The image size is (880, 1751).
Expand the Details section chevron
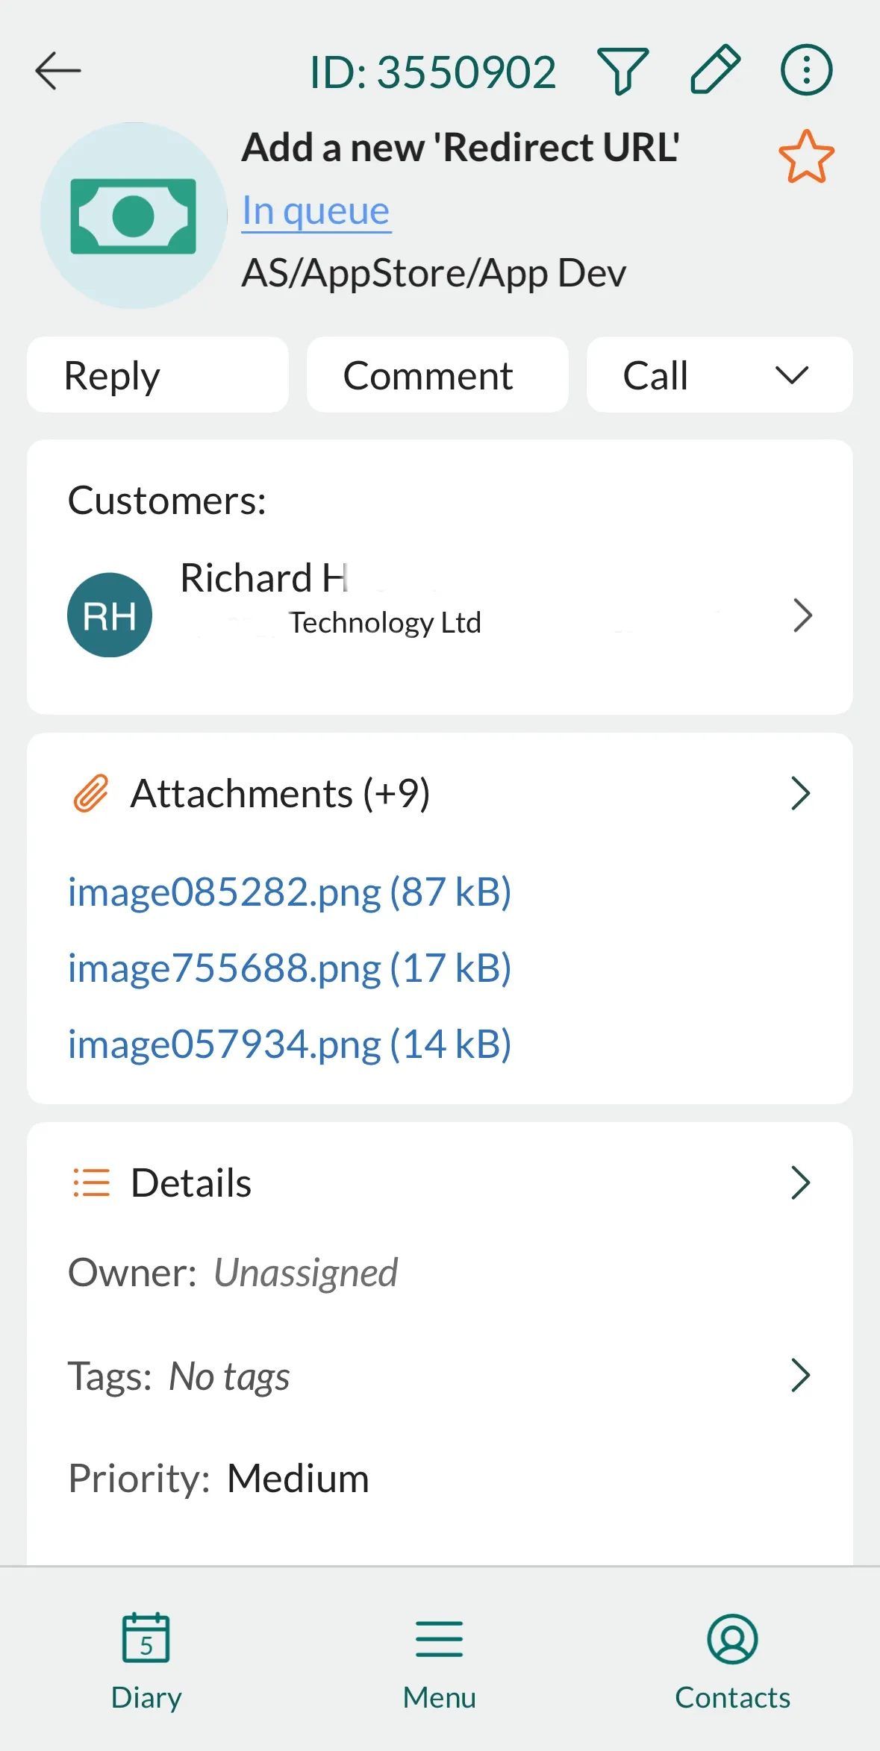[x=800, y=1183]
